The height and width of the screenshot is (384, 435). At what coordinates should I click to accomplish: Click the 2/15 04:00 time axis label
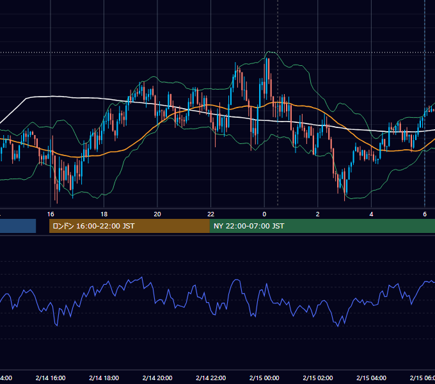[371, 378]
